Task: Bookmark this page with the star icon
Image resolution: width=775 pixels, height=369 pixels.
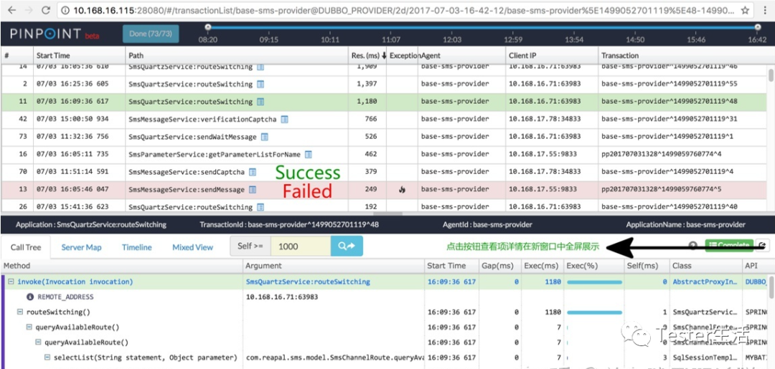Action: click(x=745, y=10)
